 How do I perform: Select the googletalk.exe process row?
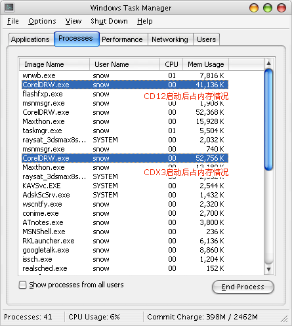click(x=125, y=250)
